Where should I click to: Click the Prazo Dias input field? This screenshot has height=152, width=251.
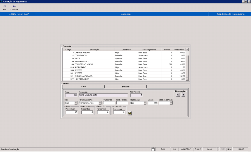108,103
